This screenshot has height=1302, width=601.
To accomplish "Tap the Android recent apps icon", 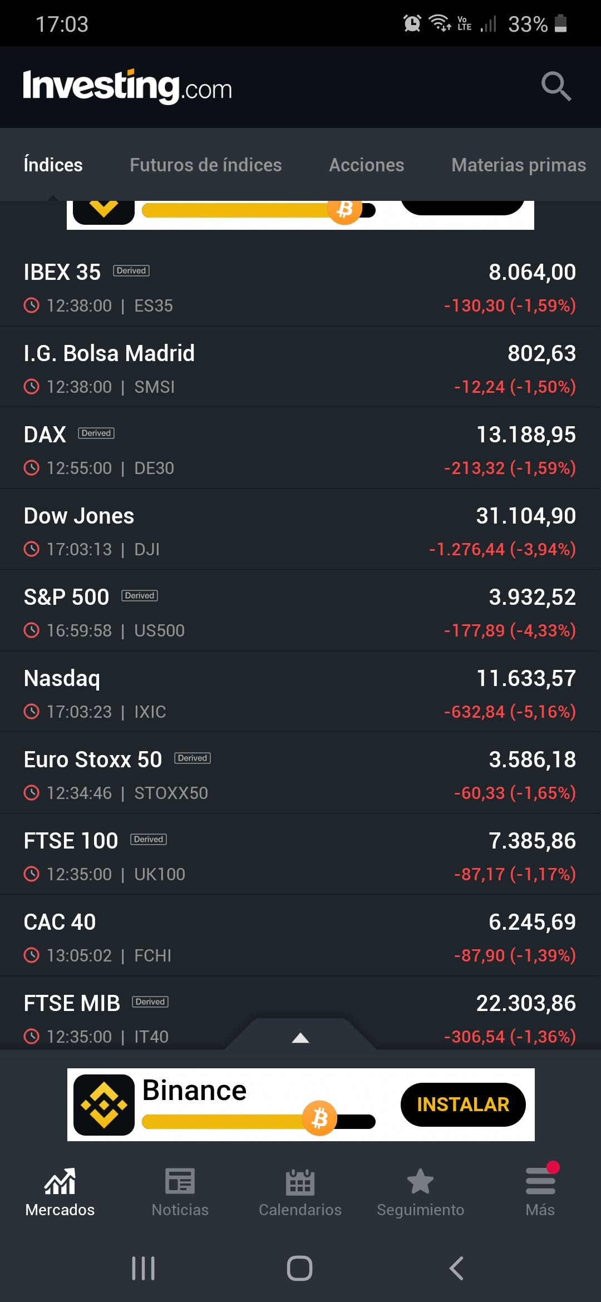I will click(x=143, y=1269).
